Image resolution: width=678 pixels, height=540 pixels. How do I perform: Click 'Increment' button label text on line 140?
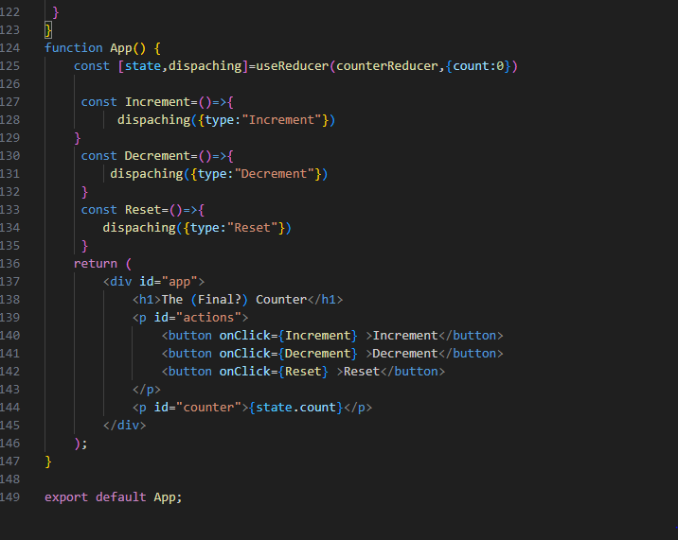click(405, 336)
